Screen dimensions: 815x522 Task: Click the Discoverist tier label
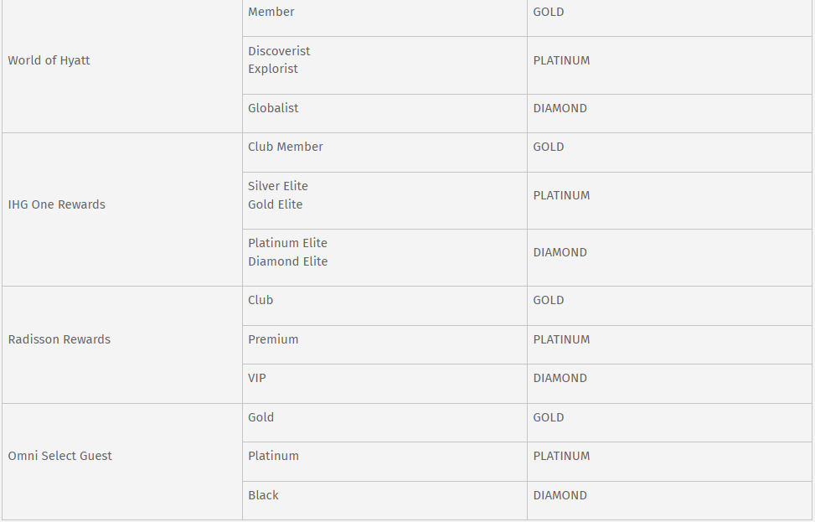tap(279, 51)
